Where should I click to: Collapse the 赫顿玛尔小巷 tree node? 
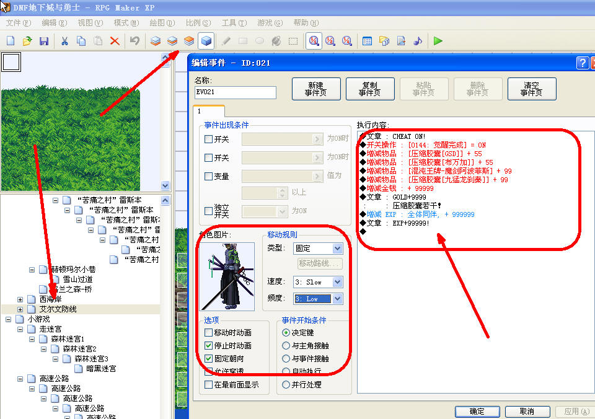coord(32,270)
